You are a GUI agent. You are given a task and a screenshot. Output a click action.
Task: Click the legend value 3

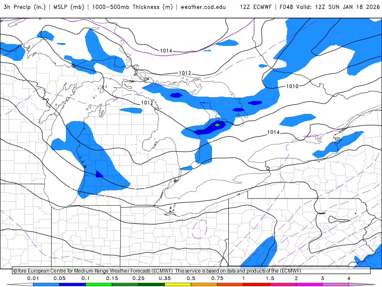coord(323,278)
